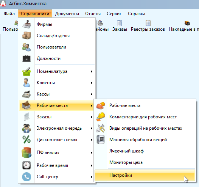Select Машины обработки вещей
This screenshot has width=199, height=187.
click(x=145, y=140)
